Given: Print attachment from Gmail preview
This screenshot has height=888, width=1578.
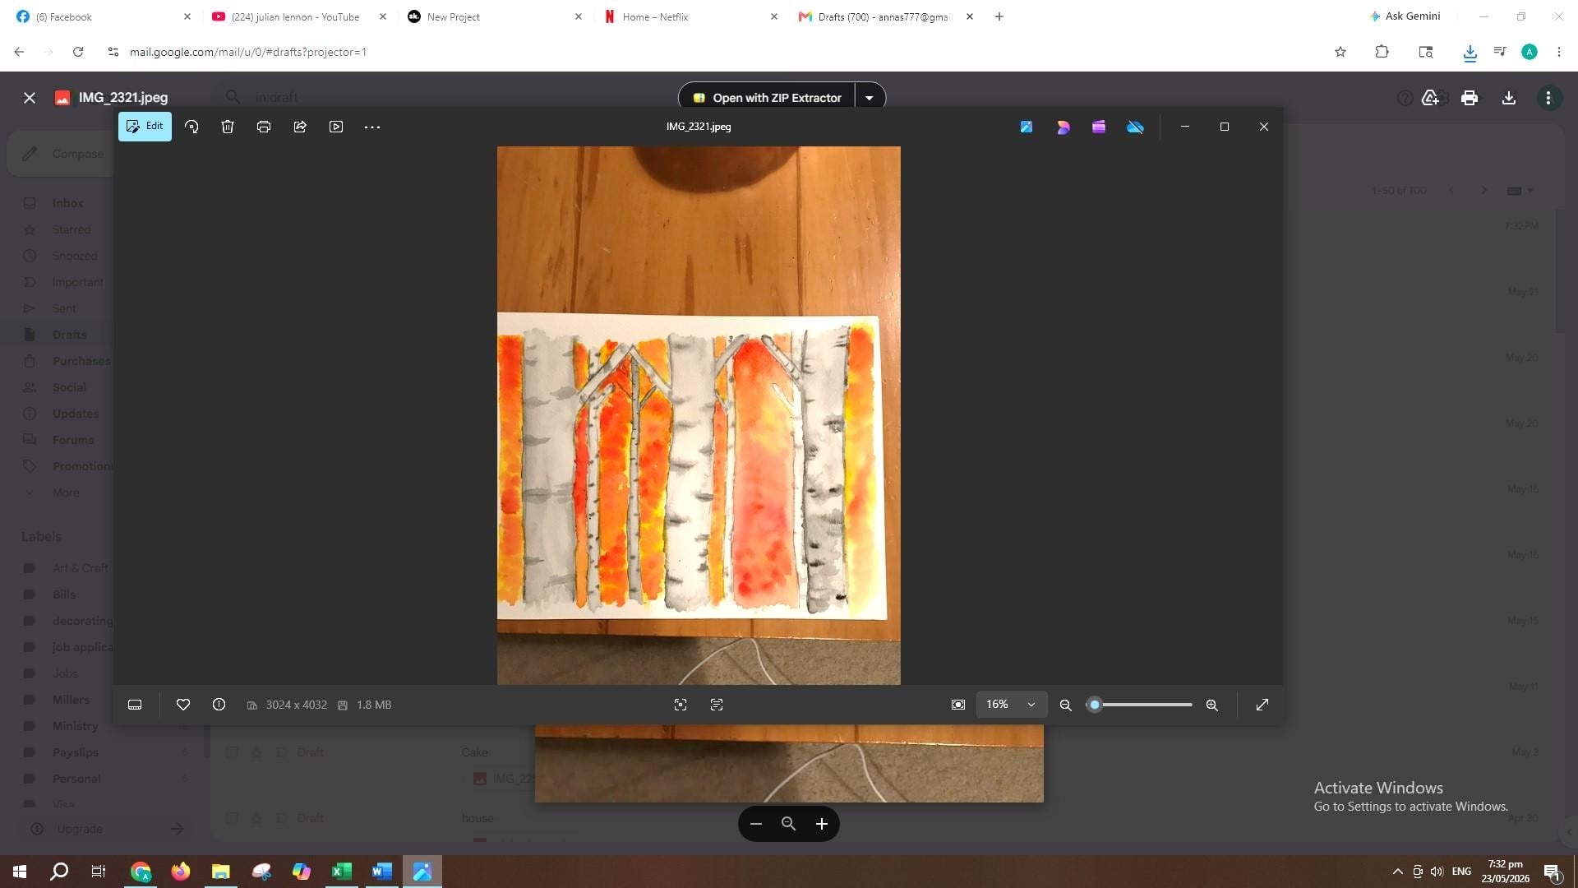Looking at the screenshot, I should click(x=1470, y=98).
